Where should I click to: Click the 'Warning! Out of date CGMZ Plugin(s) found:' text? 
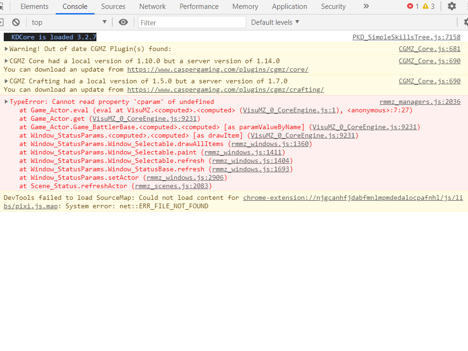click(x=90, y=49)
